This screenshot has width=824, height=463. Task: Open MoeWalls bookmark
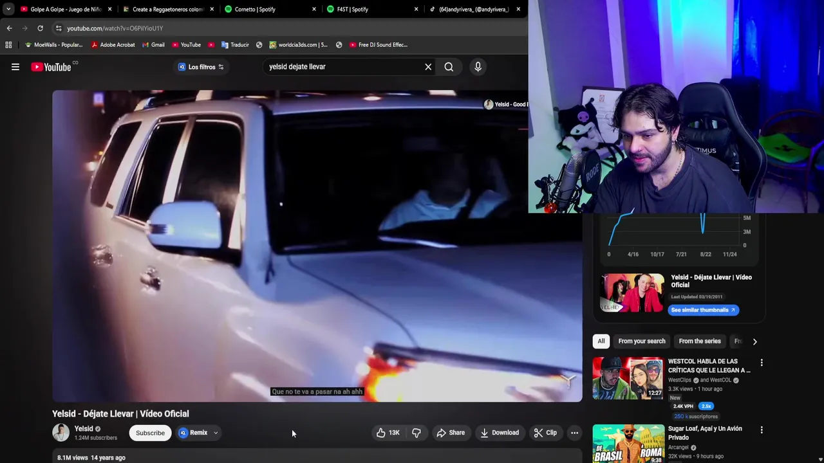53,45
